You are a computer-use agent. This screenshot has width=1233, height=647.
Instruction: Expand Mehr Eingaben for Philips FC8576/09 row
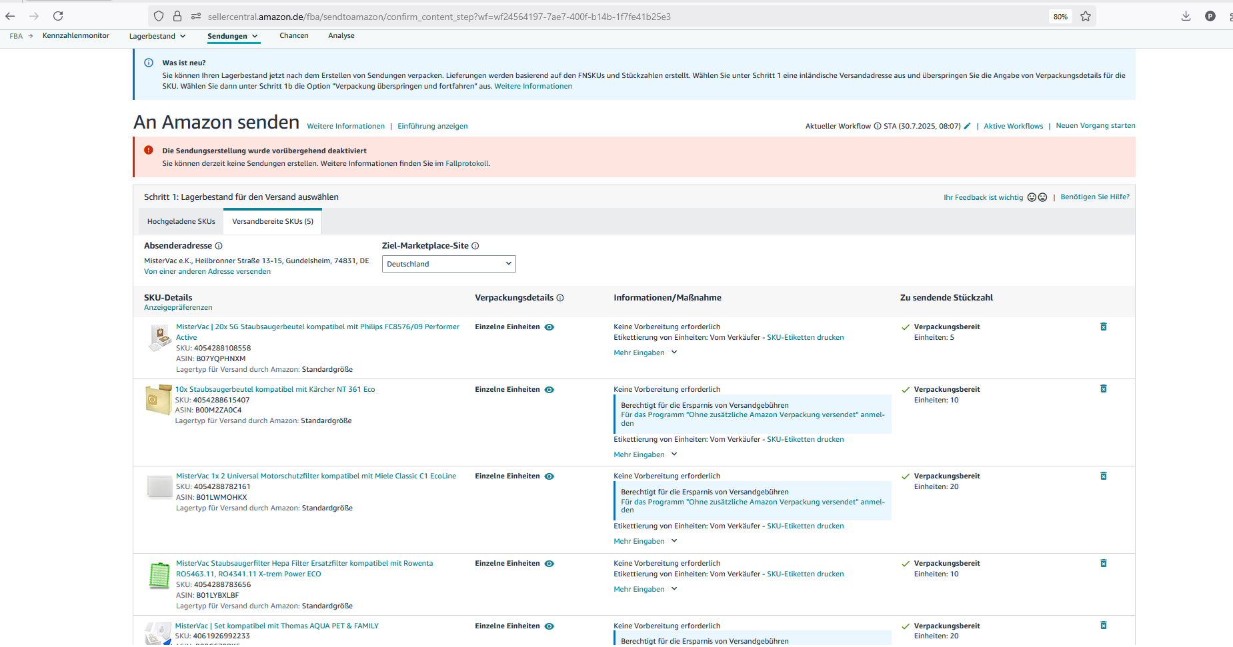646,353
